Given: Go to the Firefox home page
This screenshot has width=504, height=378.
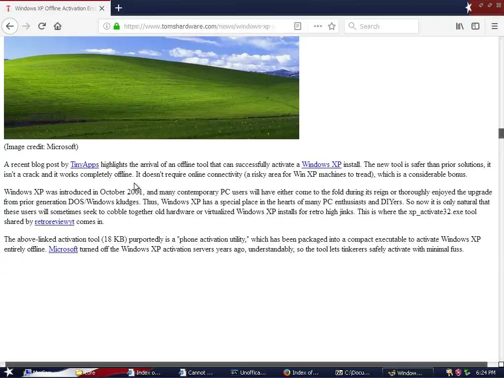Looking at the screenshot, I should tap(58, 26).
